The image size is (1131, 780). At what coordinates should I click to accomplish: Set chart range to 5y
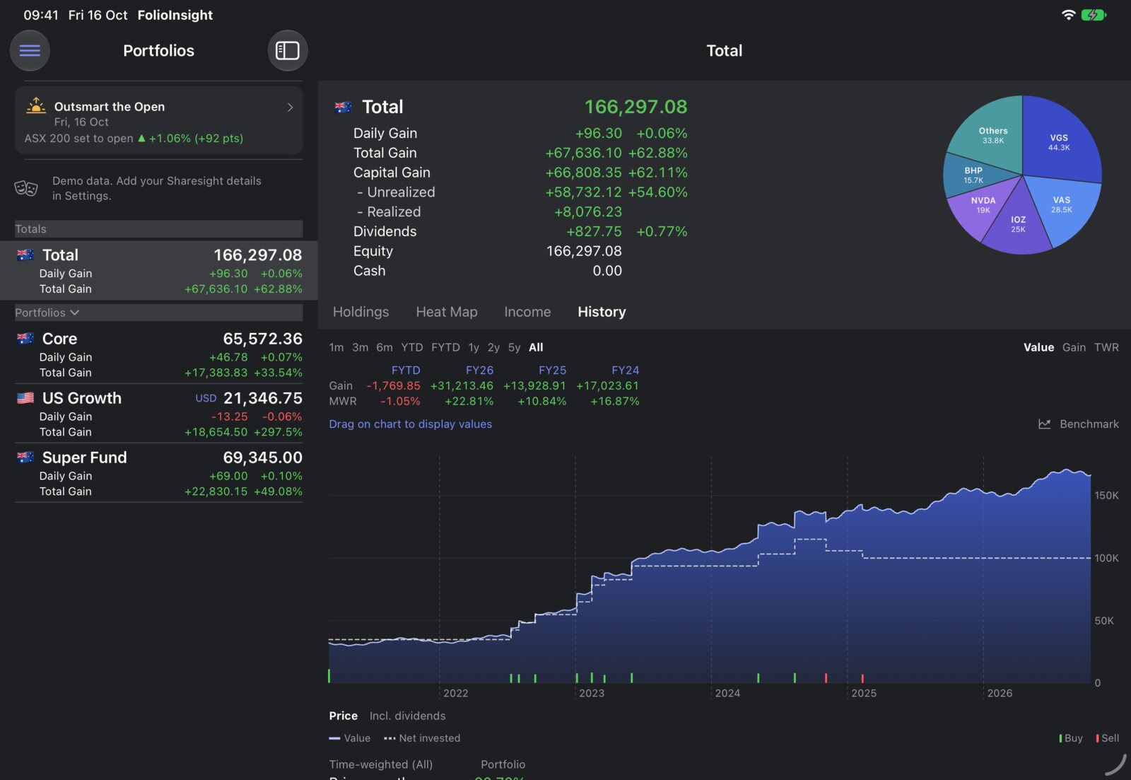tap(514, 347)
